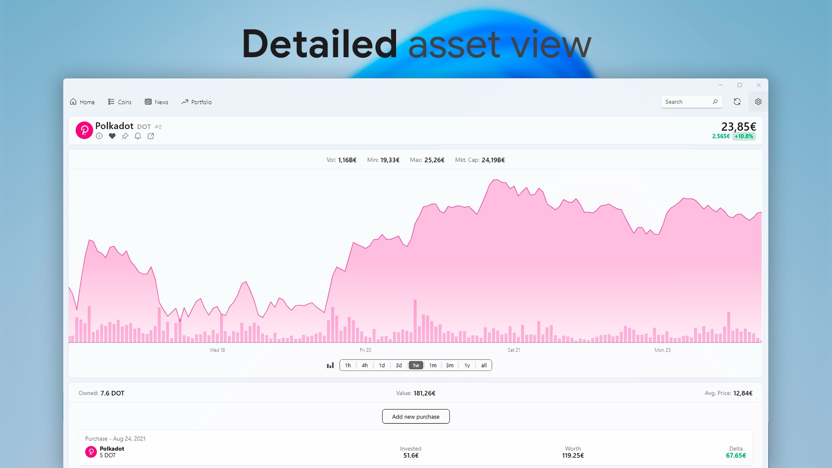Image resolution: width=832 pixels, height=468 pixels.
Task: Select the 1d chart range
Action: [382, 365]
